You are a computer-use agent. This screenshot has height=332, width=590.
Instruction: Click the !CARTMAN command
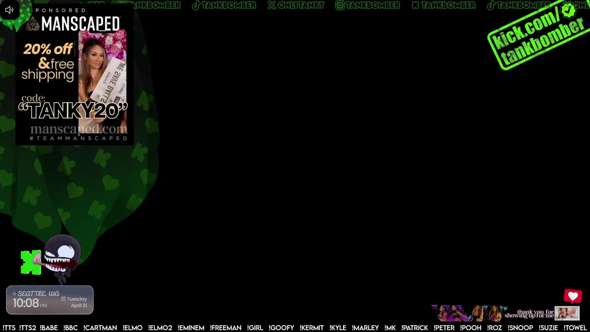[x=100, y=328]
